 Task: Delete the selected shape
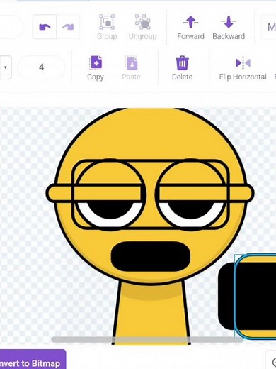[182, 68]
